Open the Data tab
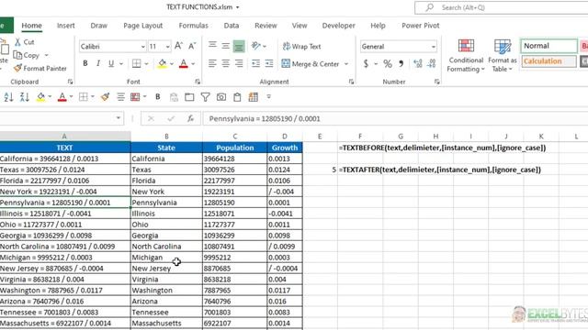Image resolution: width=588 pixels, height=330 pixels. [x=231, y=26]
